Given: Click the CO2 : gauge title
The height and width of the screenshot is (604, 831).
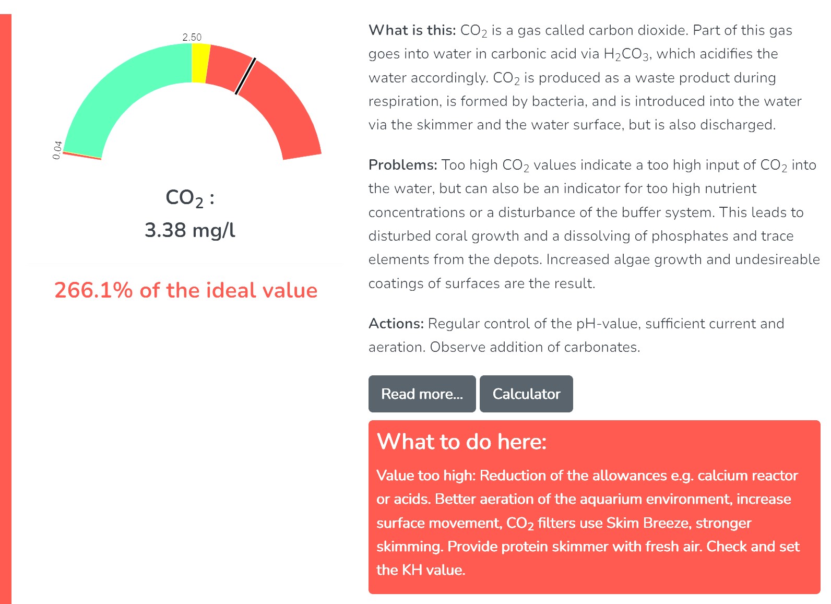Looking at the screenshot, I should click(x=189, y=198).
